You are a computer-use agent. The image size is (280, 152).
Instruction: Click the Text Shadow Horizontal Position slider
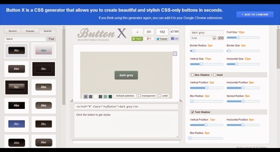click(x=243, y=125)
